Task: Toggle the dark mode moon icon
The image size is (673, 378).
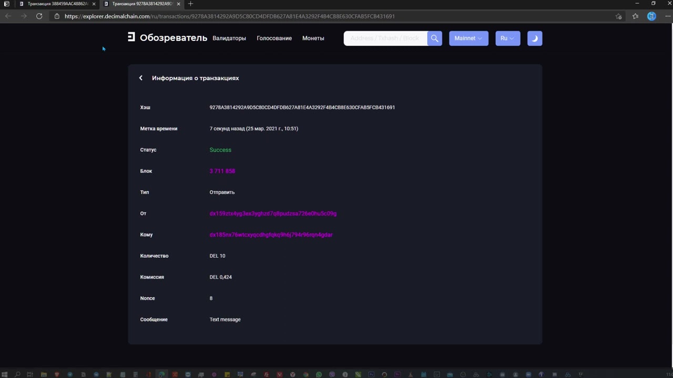Action: [x=535, y=38]
